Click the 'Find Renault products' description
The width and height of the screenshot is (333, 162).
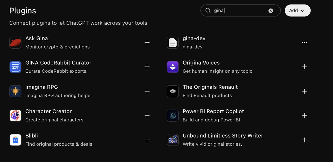pos(207,95)
